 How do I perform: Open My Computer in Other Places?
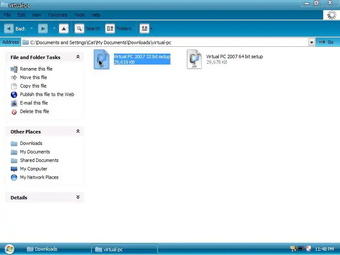click(x=34, y=168)
